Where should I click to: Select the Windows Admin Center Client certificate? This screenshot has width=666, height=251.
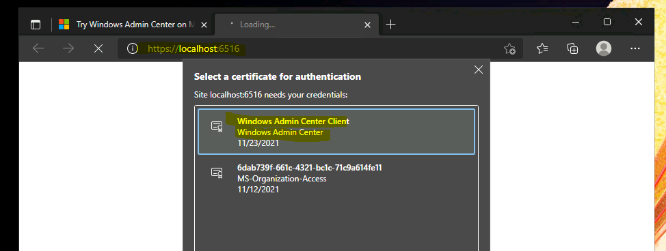pyautogui.click(x=336, y=132)
